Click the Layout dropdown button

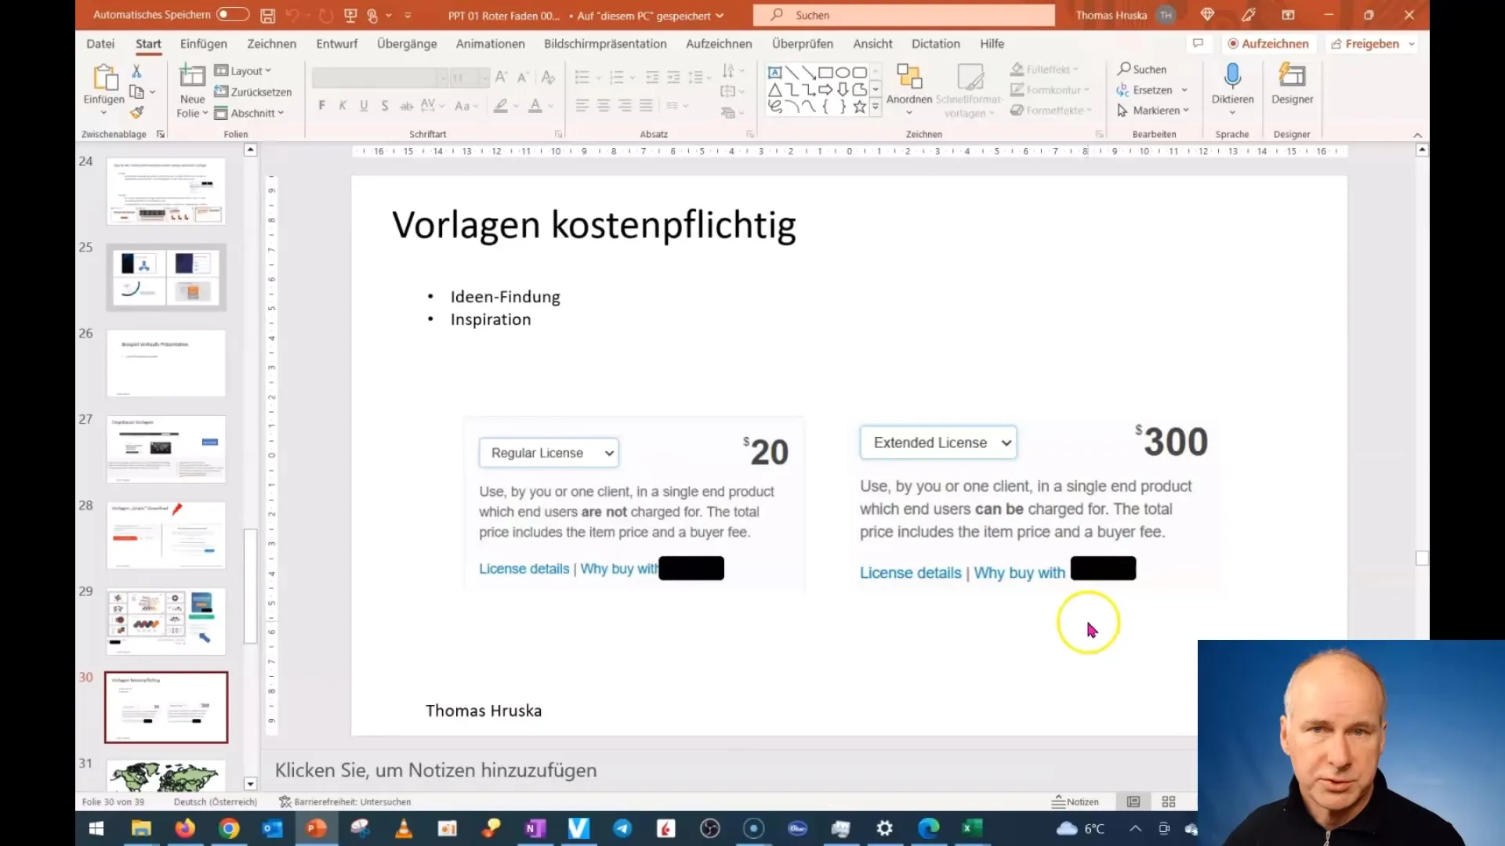coord(246,69)
